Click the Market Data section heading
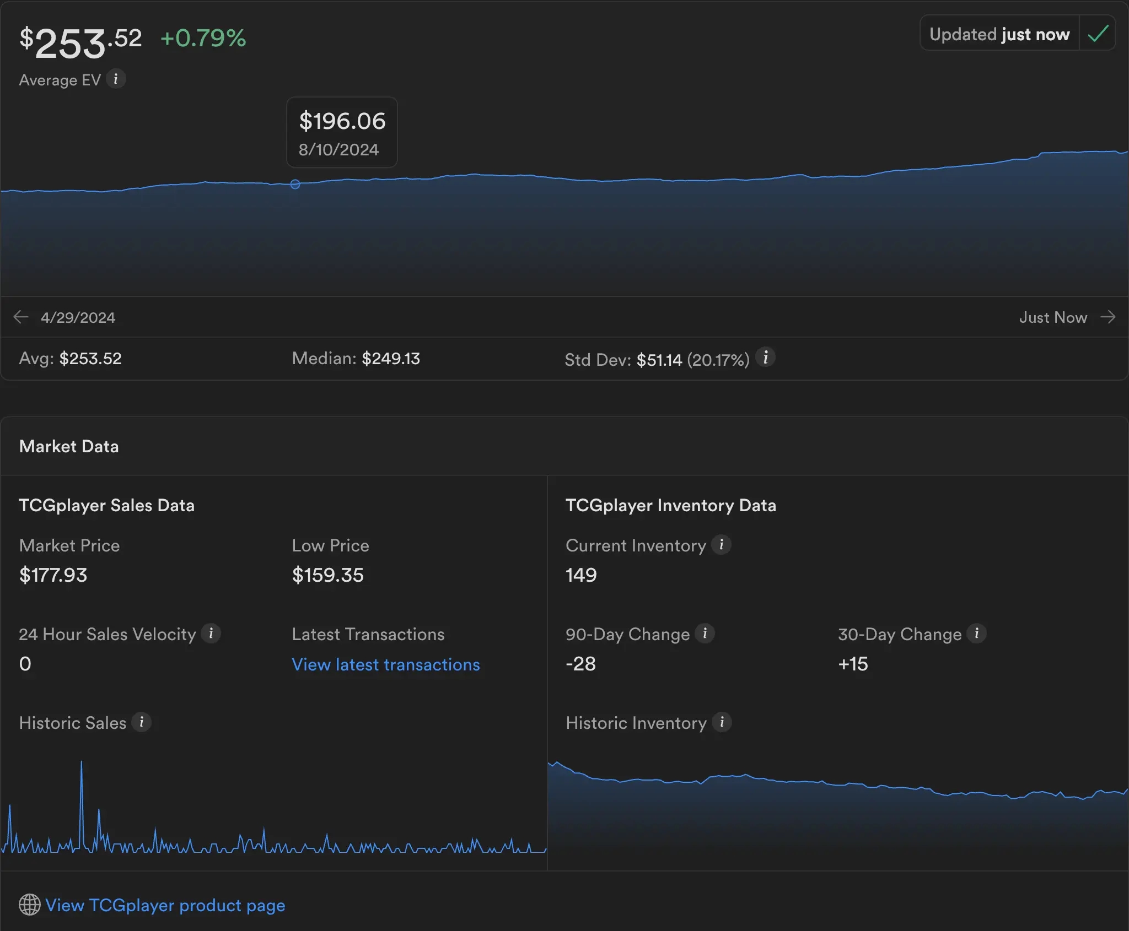This screenshot has width=1129, height=931. (69, 446)
